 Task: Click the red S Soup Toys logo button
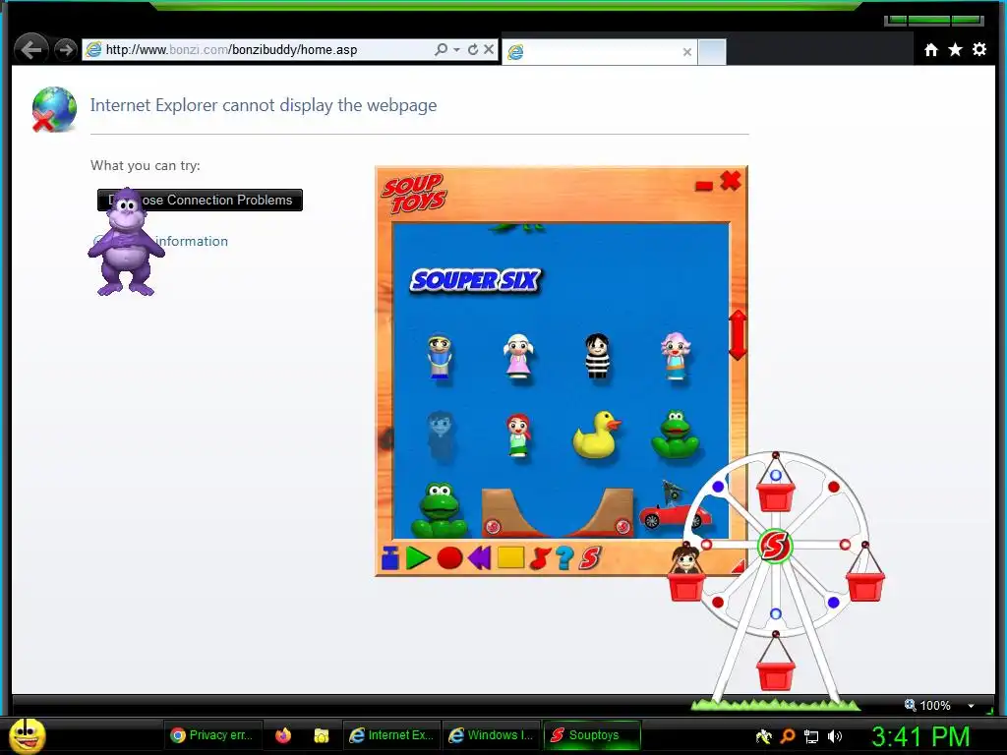[x=590, y=558]
